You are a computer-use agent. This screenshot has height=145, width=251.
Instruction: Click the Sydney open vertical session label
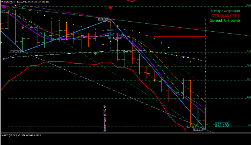point(105,119)
